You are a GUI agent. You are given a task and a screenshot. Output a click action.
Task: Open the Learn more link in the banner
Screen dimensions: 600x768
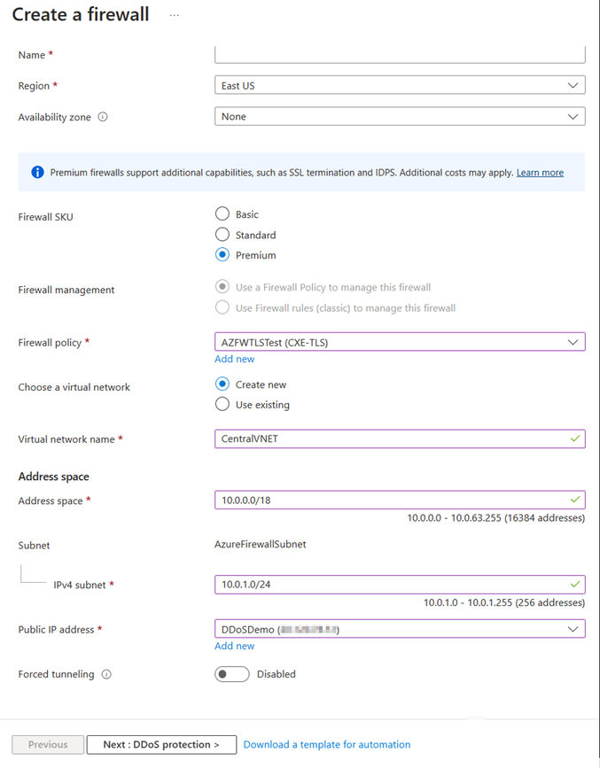[x=539, y=172]
